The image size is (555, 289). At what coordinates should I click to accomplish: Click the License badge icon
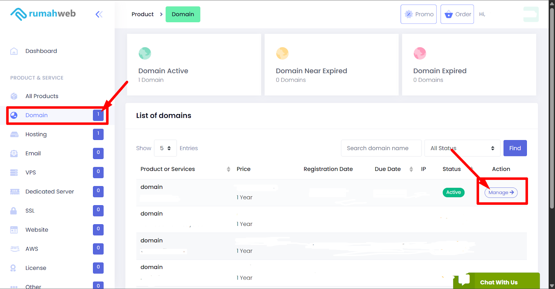click(x=13, y=268)
